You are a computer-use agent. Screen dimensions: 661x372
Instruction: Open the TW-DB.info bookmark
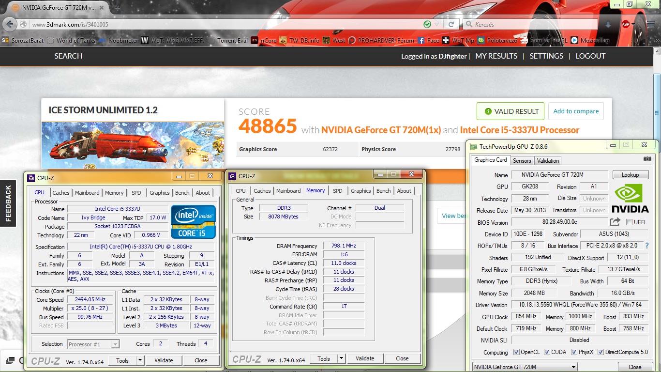pyautogui.click(x=300, y=41)
